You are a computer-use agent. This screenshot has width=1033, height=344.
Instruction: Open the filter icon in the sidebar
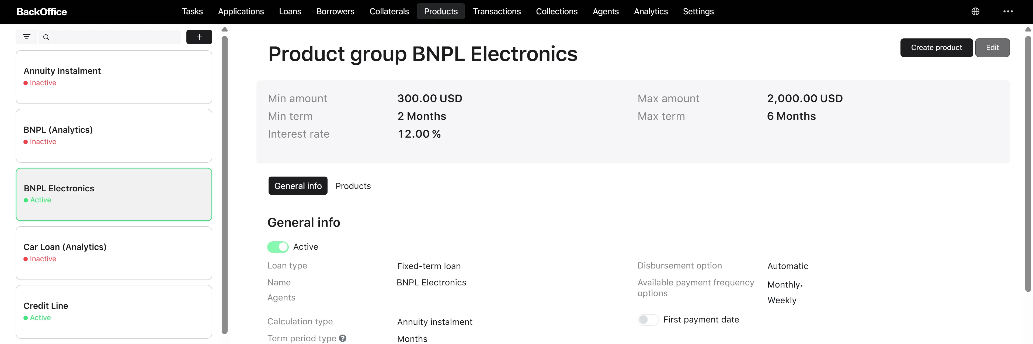(x=26, y=37)
